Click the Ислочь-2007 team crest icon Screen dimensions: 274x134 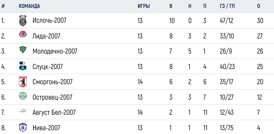click(23, 20)
